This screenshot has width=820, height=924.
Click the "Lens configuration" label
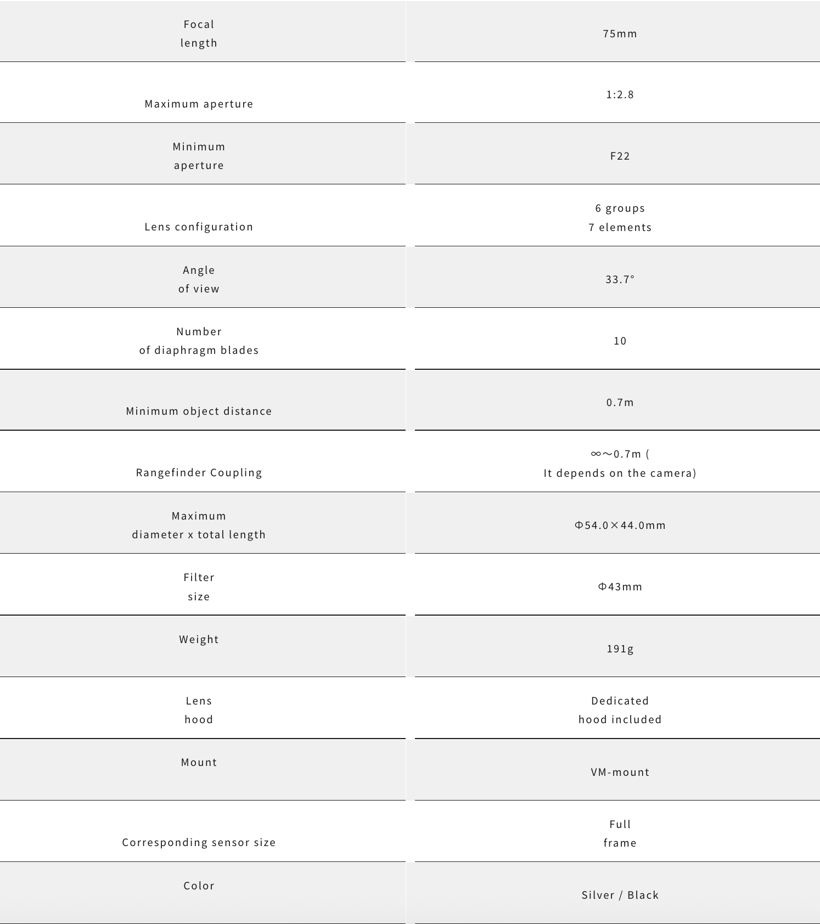pos(199,227)
